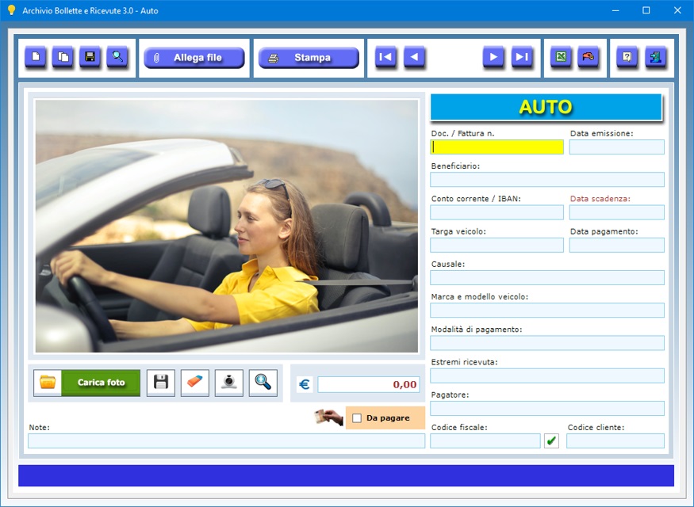Click the app lightbulb icon in title bar
The width and height of the screenshot is (694, 507).
pyautogui.click(x=12, y=10)
